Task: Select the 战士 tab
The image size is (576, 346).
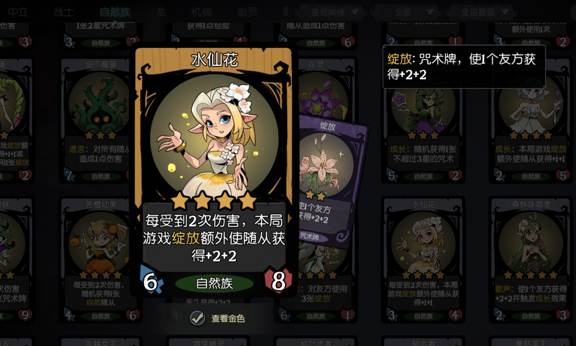Action: click(63, 12)
